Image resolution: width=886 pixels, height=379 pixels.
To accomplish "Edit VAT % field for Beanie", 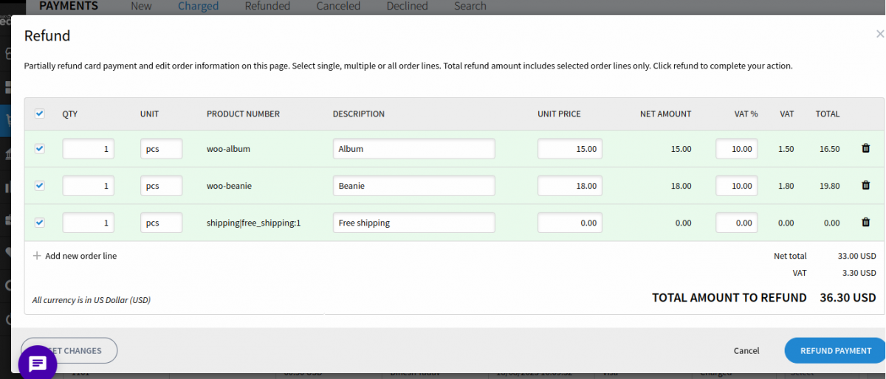I will 737,186.
